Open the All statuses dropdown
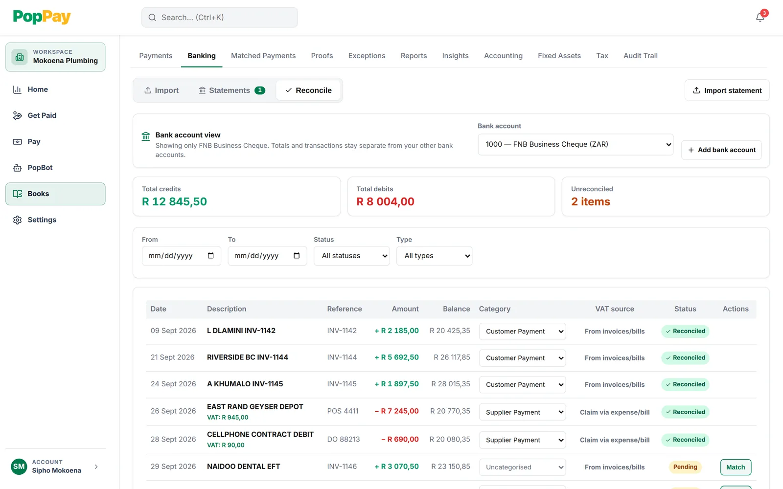 (351, 256)
